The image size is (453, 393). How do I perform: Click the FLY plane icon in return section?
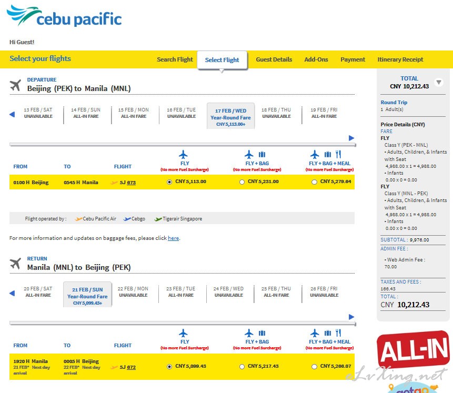point(183,333)
